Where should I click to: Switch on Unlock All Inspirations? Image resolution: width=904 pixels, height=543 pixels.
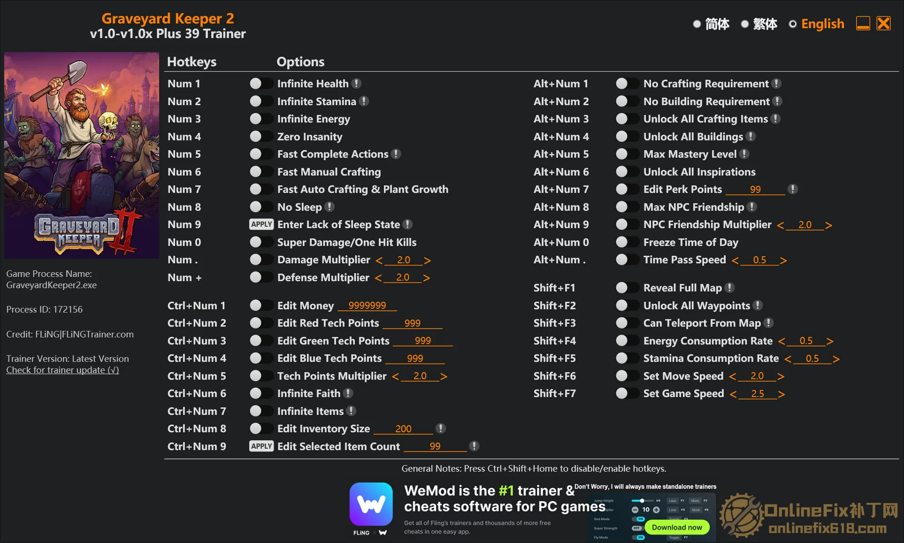pyautogui.click(x=627, y=172)
